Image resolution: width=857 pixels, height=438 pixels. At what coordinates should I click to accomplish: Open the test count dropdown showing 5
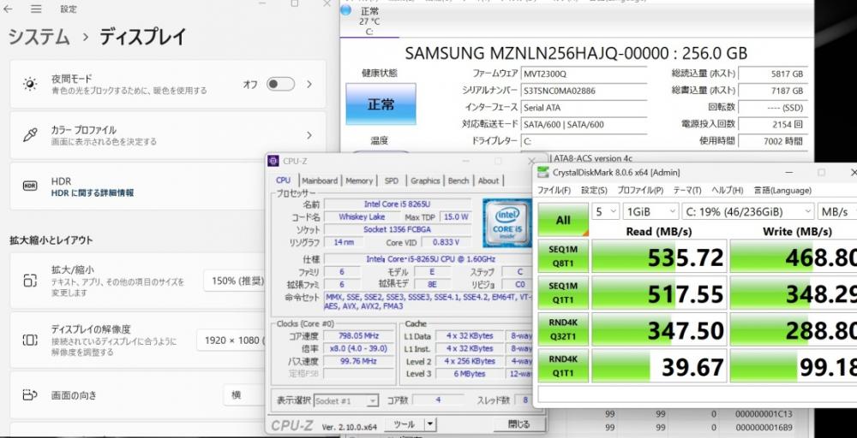click(x=606, y=211)
